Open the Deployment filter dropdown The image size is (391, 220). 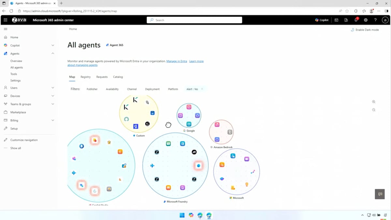pos(152,89)
